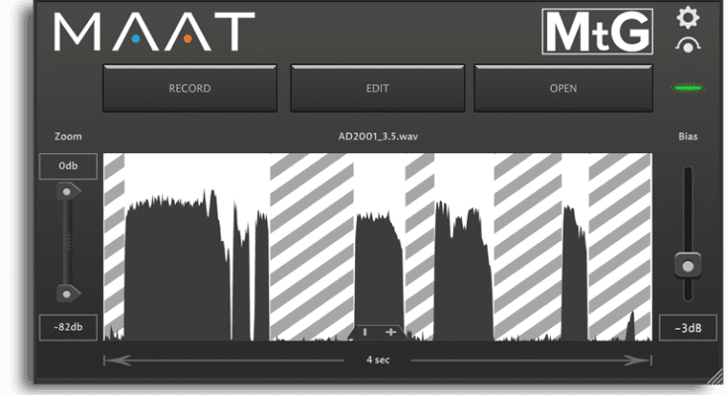Click the upper Zoom slider handle

(x=67, y=193)
